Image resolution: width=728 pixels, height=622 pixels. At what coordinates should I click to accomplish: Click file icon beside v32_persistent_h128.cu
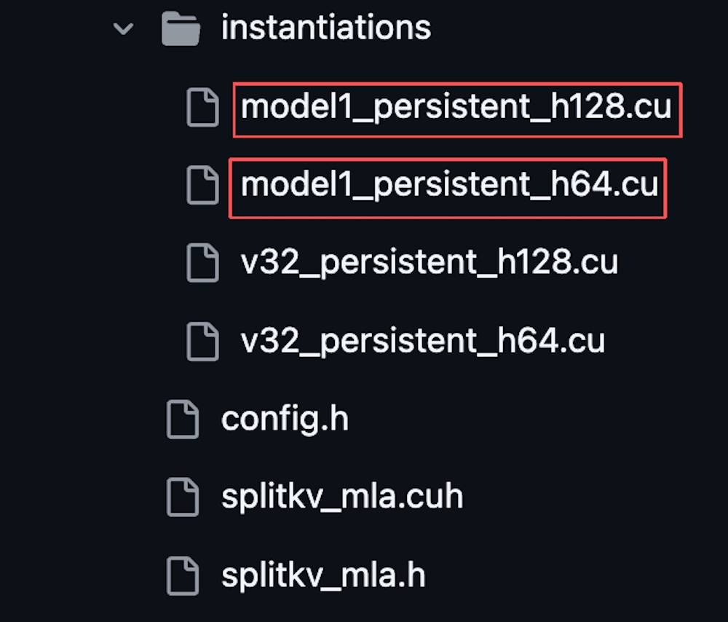[x=202, y=262]
